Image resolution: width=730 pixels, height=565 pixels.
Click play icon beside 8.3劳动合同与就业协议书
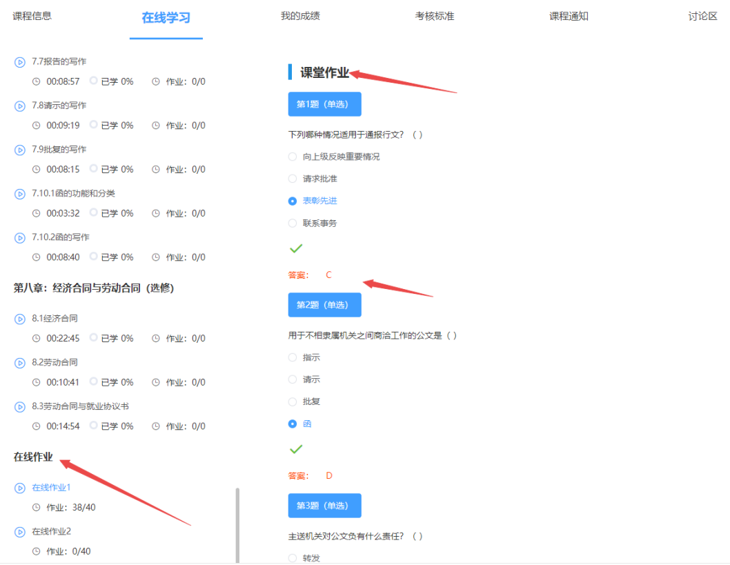point(19,407)
